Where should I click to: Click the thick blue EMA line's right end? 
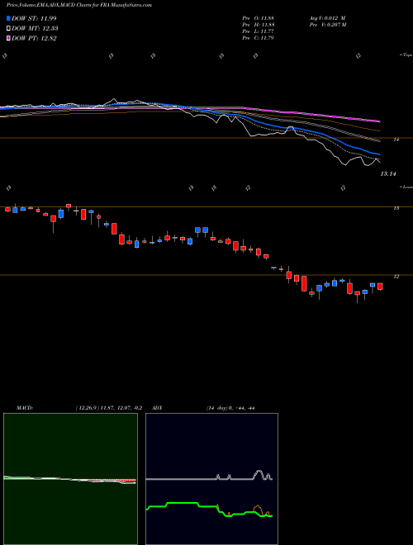click(x=378, y=154)
